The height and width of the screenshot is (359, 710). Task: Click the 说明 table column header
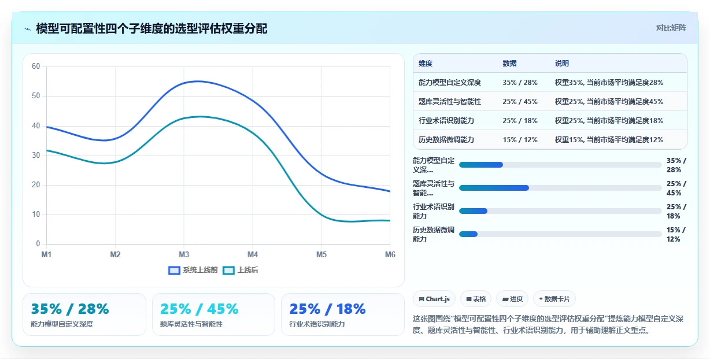(x=562, y=64)
